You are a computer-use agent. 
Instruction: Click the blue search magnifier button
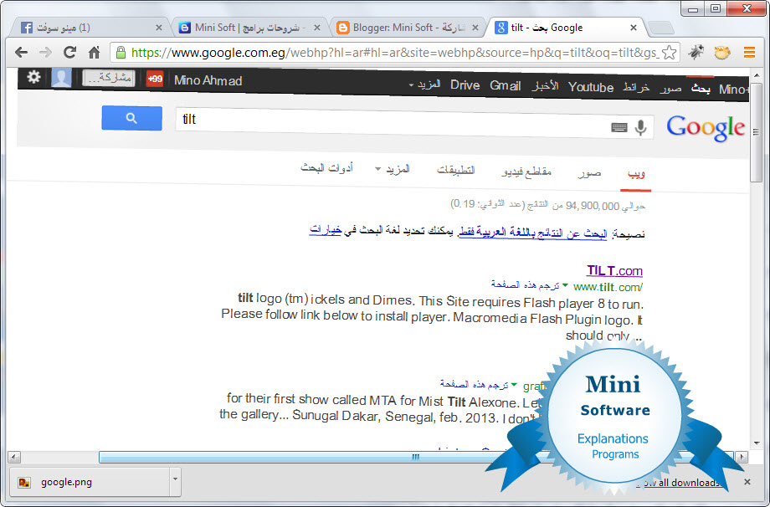[131, 118]
